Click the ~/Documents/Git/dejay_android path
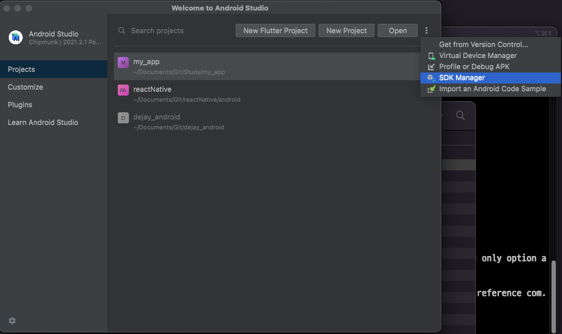 [x=179, y=127]
